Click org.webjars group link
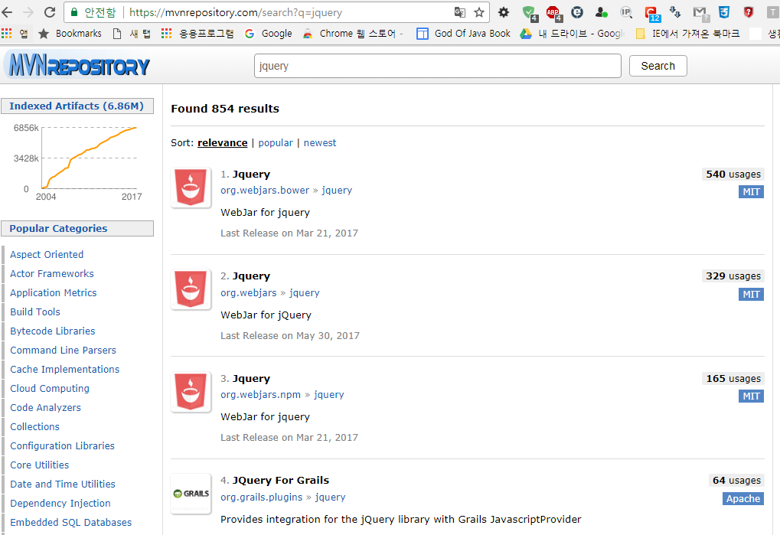Image resolution: width=780 pixels, height=535 pixels. pos(248,293)
